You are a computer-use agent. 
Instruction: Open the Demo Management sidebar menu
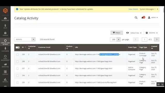[5, 58]
